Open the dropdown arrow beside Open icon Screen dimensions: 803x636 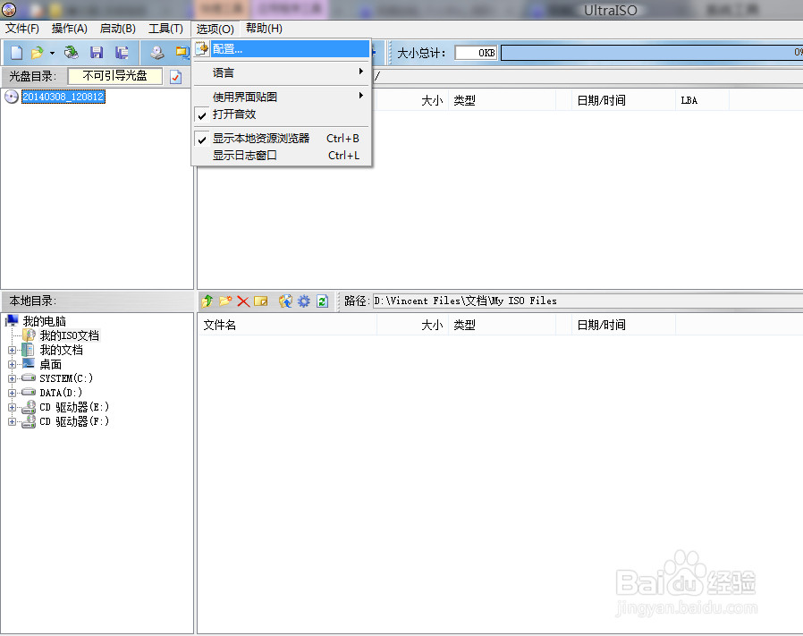pos(52,53)
